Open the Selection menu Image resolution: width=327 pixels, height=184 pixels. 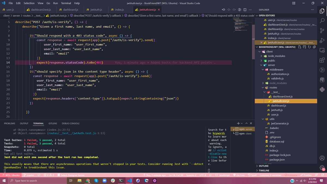(x=29, y=3)
